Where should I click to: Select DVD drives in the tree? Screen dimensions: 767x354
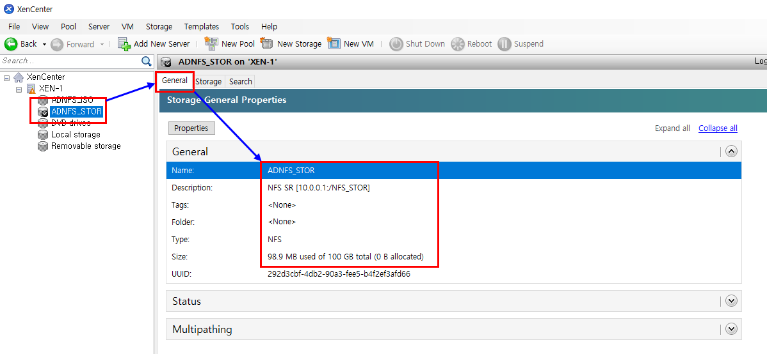coord(70,123)
